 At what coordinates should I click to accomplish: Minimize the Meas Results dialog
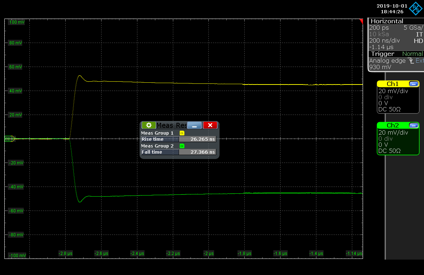tap(194, 125)
